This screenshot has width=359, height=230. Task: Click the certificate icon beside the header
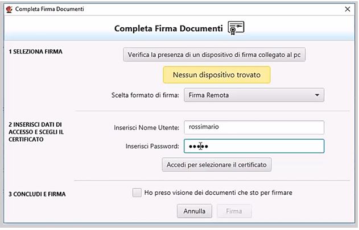click(236, 28)
